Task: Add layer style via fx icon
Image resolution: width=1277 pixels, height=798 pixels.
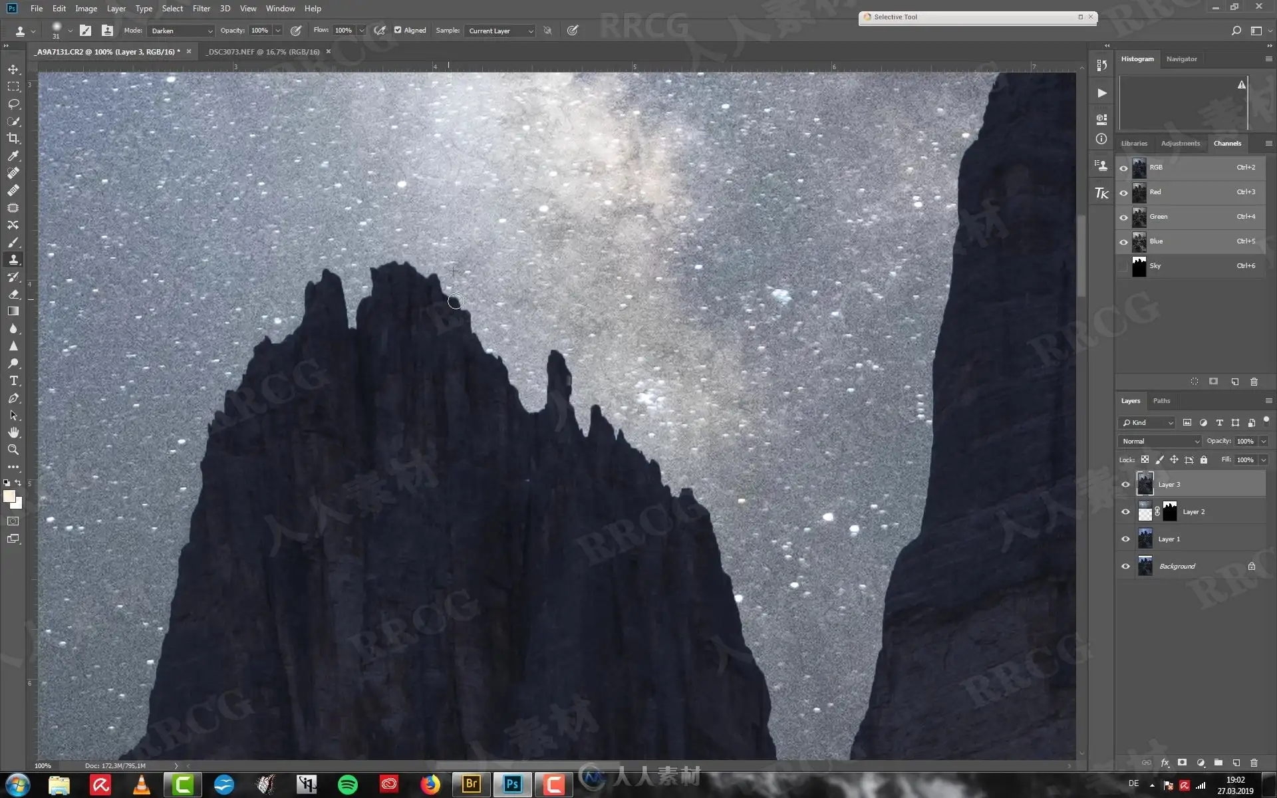Action: (1165, 763)
